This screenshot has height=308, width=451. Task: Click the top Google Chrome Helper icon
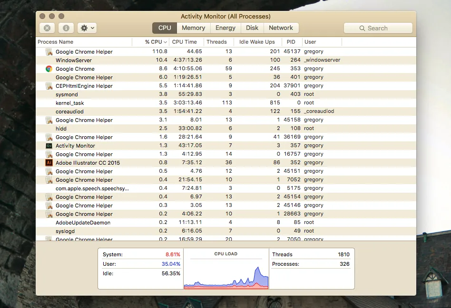click(49, 52)
